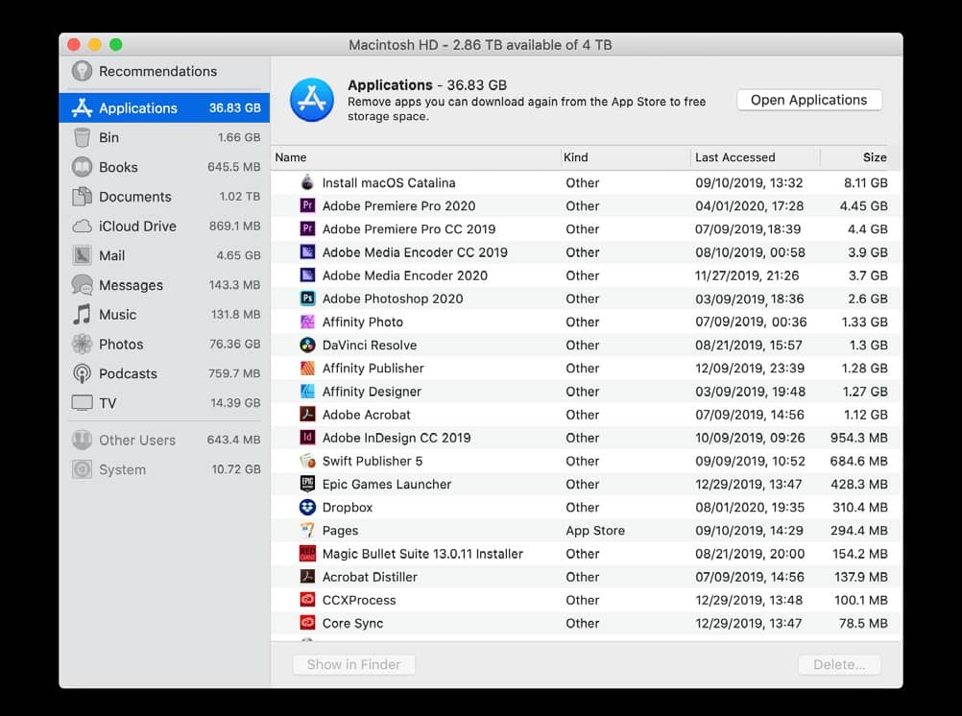
Task: Select System category in the sidebar
Action: pyautogui.click(x=164, y=469)
